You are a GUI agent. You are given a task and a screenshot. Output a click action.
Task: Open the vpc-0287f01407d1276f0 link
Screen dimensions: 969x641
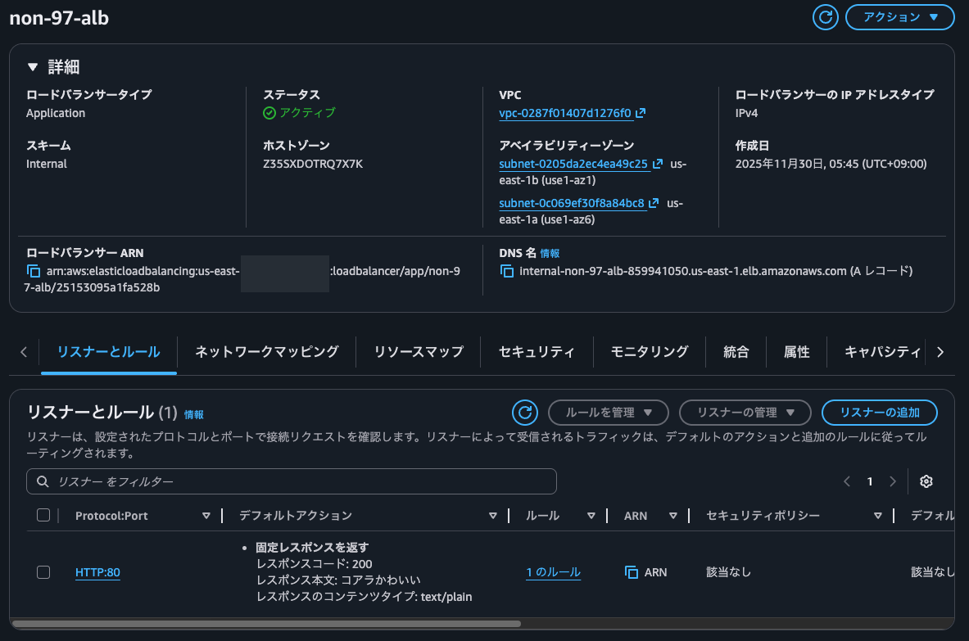click(x=565, y=113)
